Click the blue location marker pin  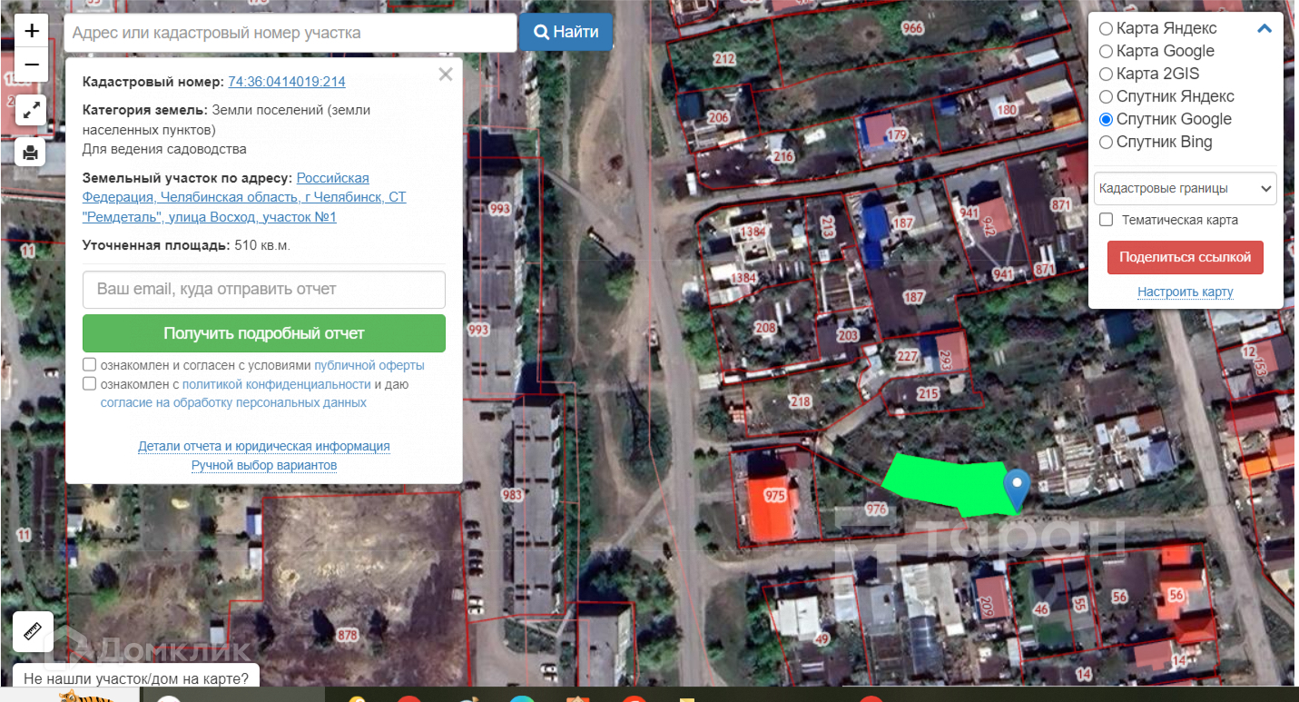click(x=1017, y=489)
